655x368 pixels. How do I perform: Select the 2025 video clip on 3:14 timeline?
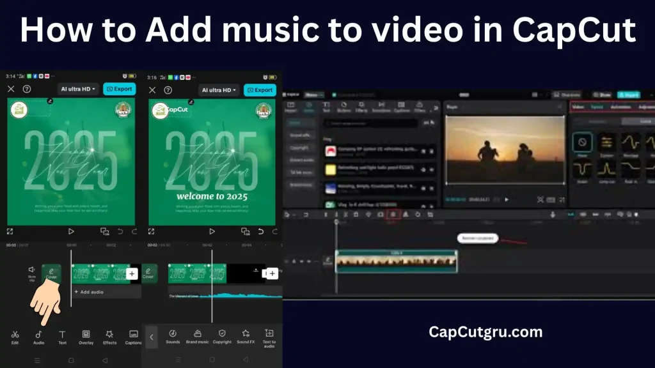click(x=100, y=273)
